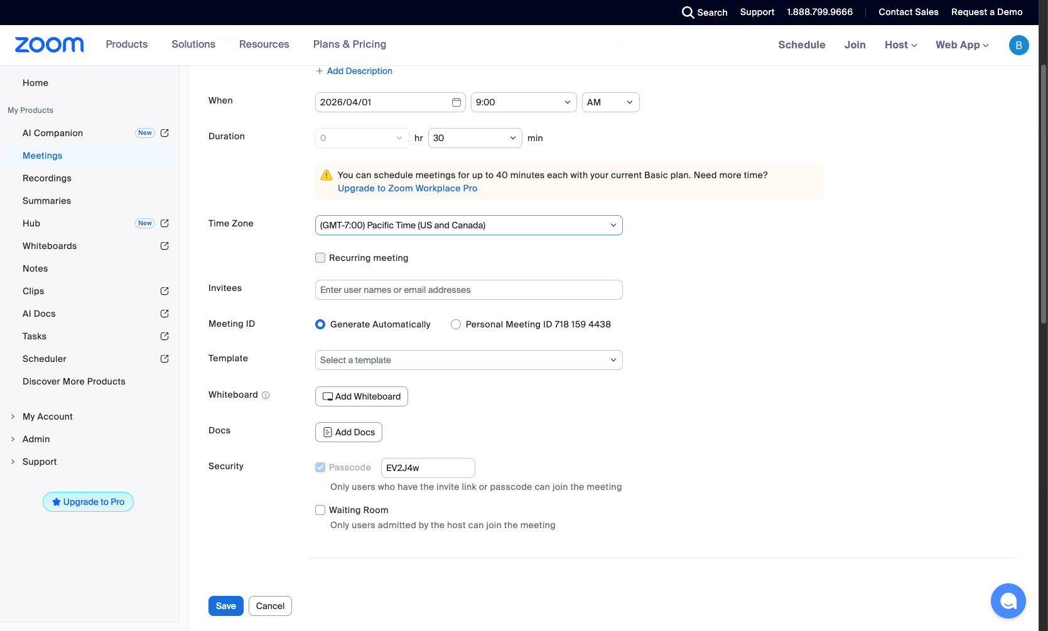Viewport: 1048px width, 631px height.
Task: Click the Whiteboard info icon
Action: point(266,395)
